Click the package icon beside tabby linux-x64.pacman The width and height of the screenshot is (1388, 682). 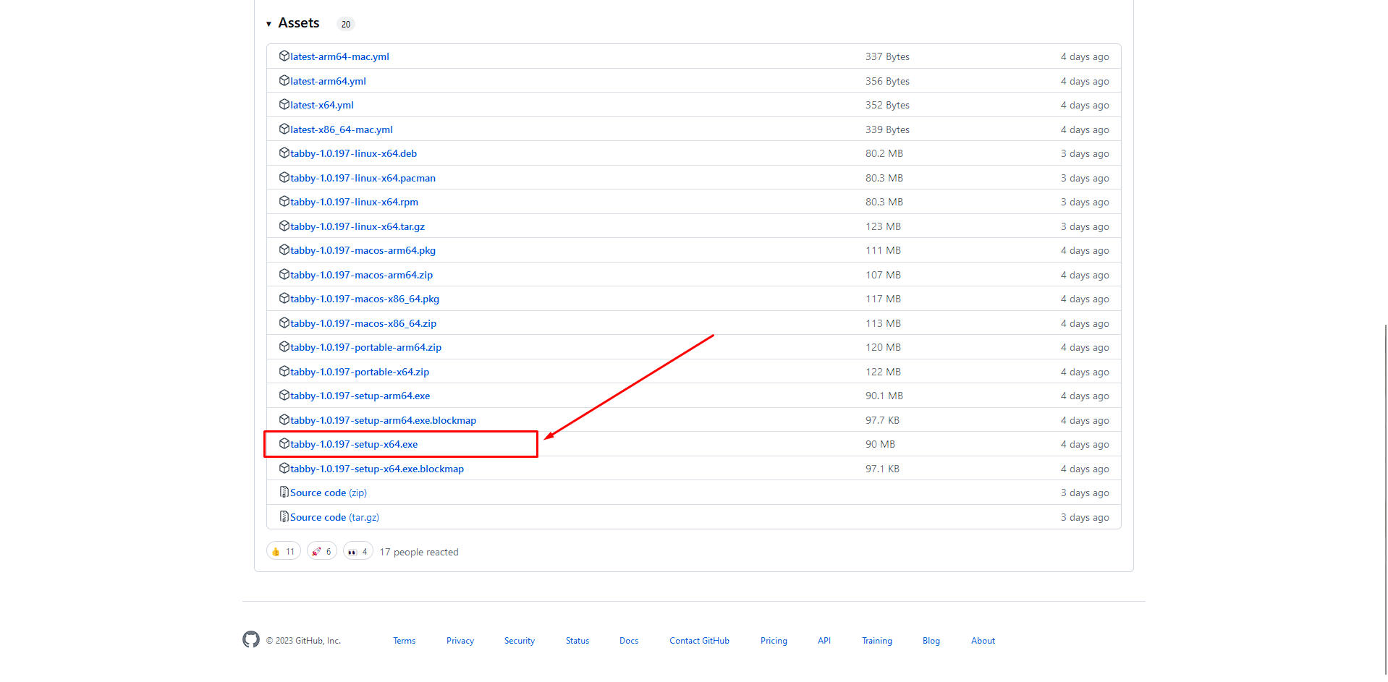284,177
